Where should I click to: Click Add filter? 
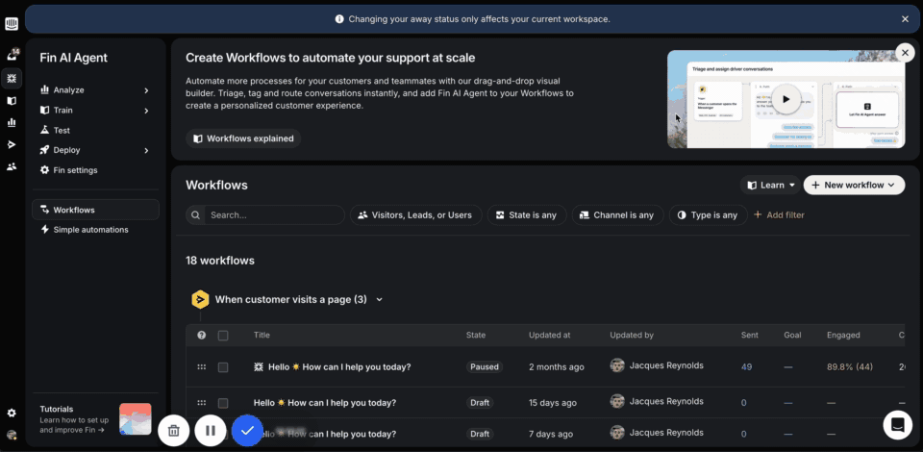779,214
